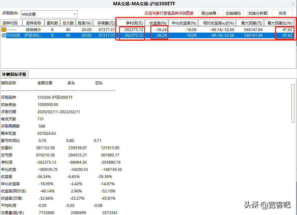Click the 最大回撤比(%) column header
This screenshot has width=297, height=215.
279,23
